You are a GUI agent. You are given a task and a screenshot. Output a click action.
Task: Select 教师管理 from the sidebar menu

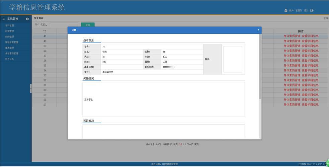[9, 37]
